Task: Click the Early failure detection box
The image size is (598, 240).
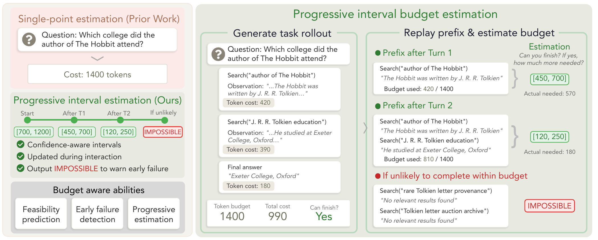Action: coord(97,214)
